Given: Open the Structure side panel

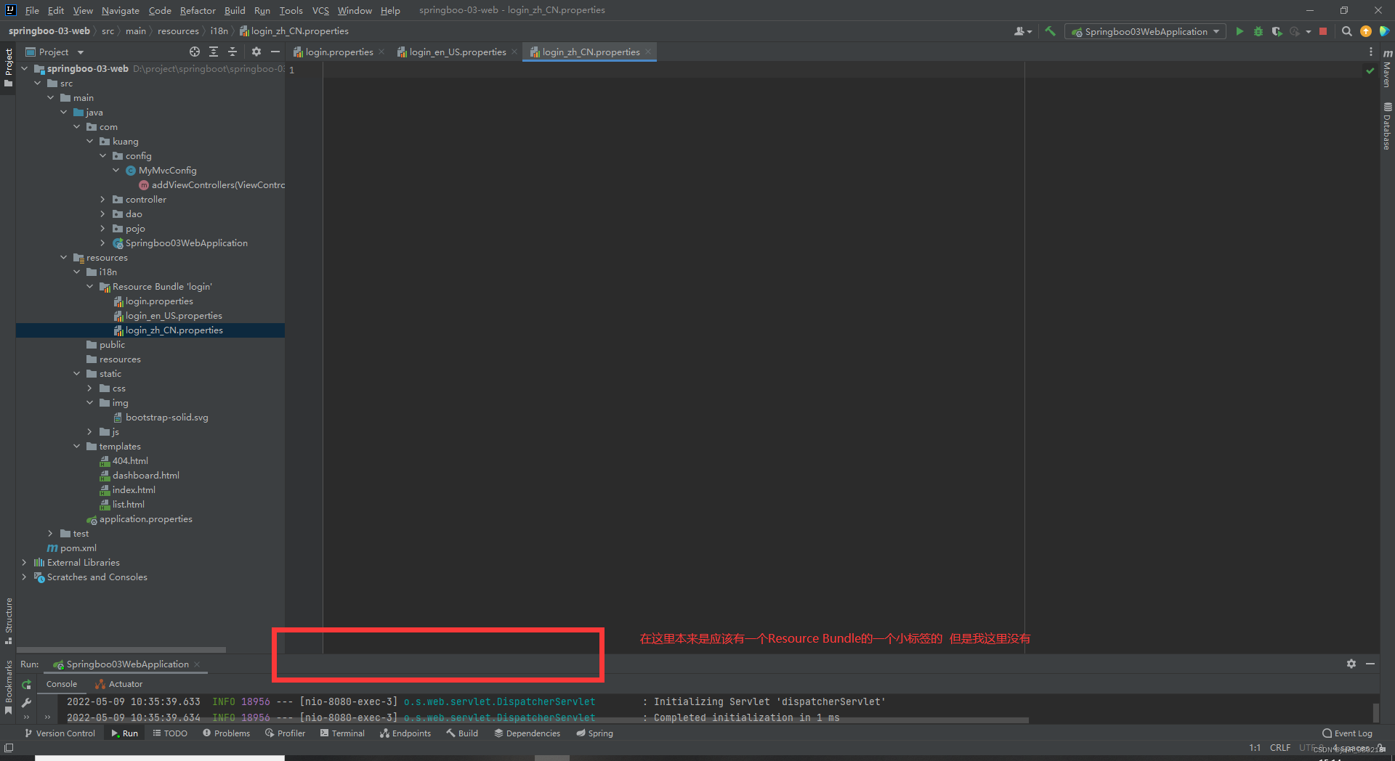Looking at the screenshot, I should pos(9,620).
